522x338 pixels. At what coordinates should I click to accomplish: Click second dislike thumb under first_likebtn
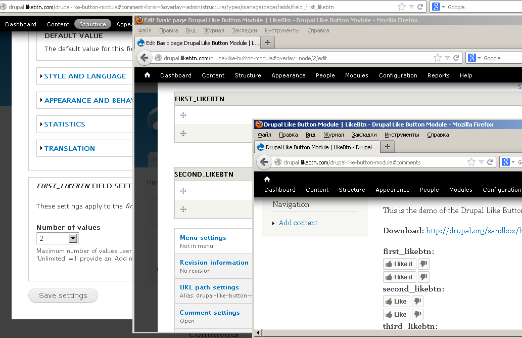(x=423, y=277)
